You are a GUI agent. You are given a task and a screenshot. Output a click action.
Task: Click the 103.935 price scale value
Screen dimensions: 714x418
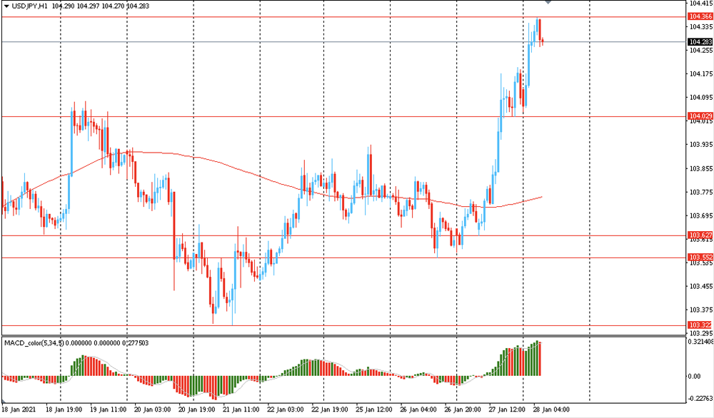701,145
